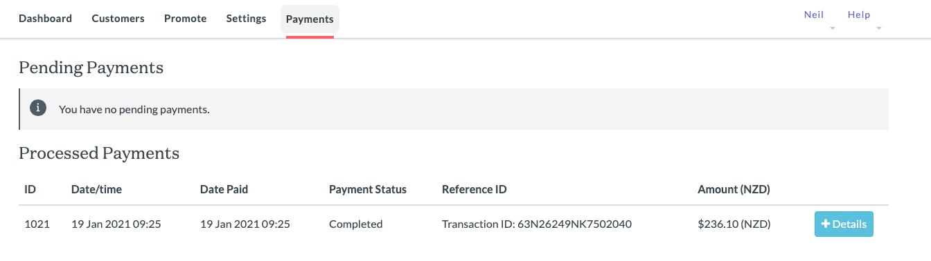Open the Neil user menu
The image size is (931, 261).
pos(813,14)
